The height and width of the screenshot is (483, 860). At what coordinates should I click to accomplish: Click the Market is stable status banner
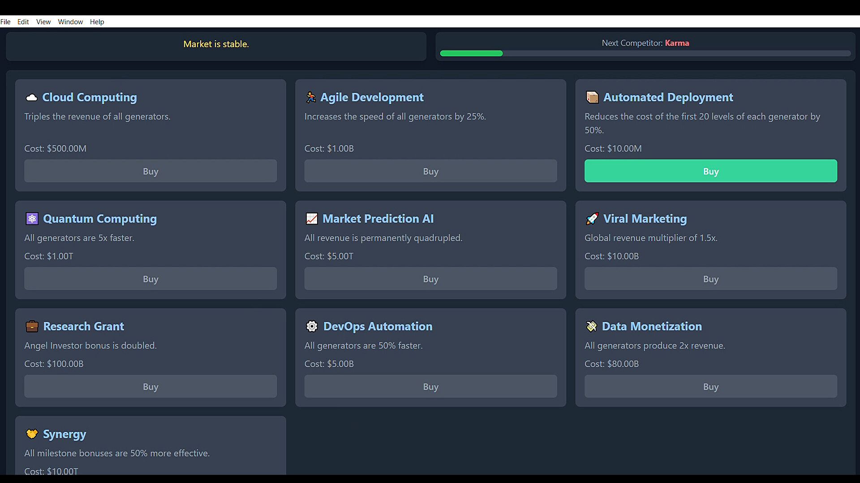pyautogui.click(x=216, y=44)
